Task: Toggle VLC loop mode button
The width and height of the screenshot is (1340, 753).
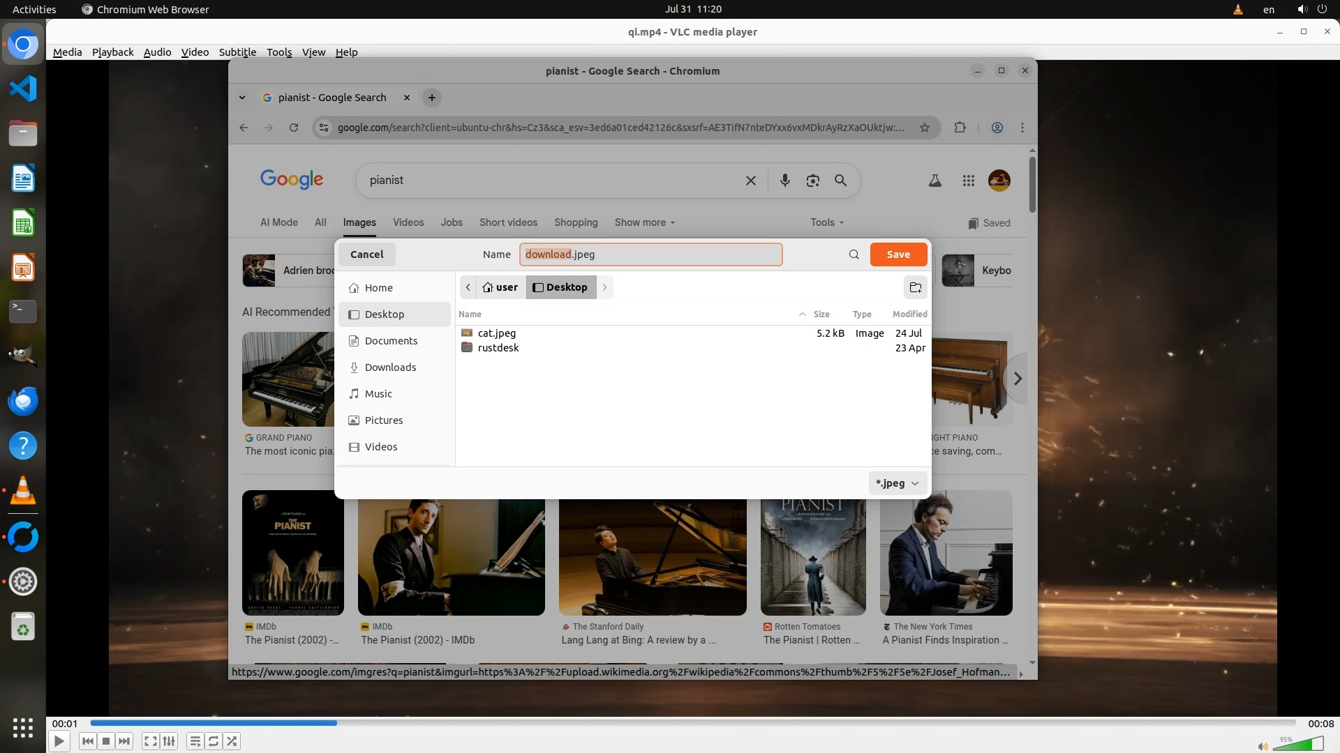Action: (214, 741)
